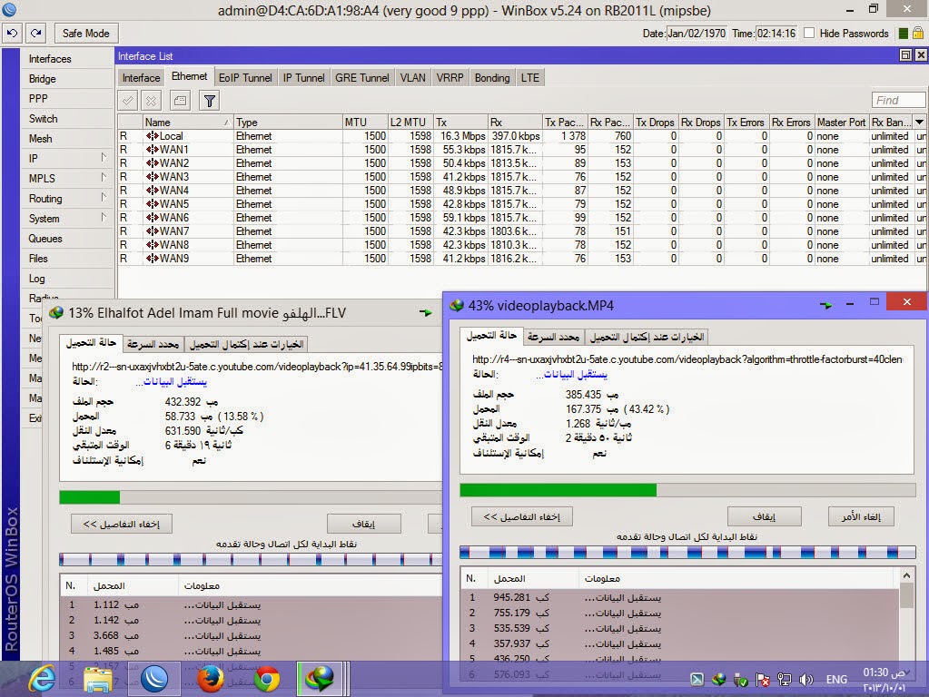929x697 pixels.
Task: Switch to the VLAN tab
Action: tap(413, 77)
